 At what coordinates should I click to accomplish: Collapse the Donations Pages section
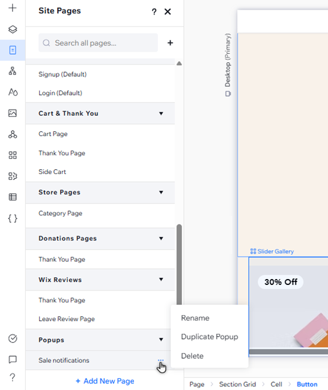click(161, 239)
